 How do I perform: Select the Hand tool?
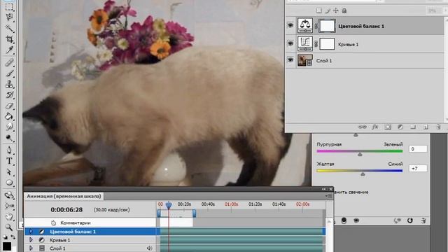point(9,216)
